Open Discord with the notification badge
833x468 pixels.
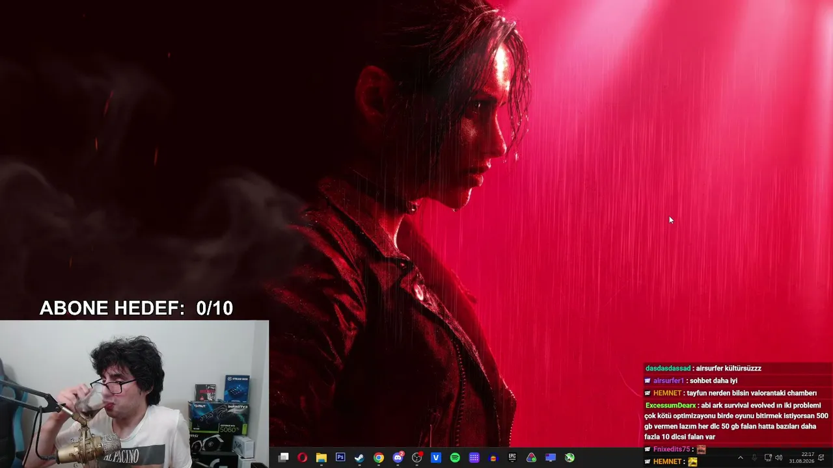click(x=398, y=458)
